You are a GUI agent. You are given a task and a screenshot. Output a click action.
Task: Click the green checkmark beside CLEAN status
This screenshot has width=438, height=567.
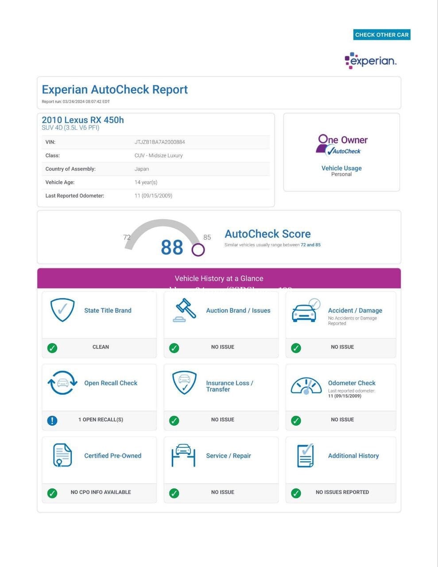[x=52, y=348]
